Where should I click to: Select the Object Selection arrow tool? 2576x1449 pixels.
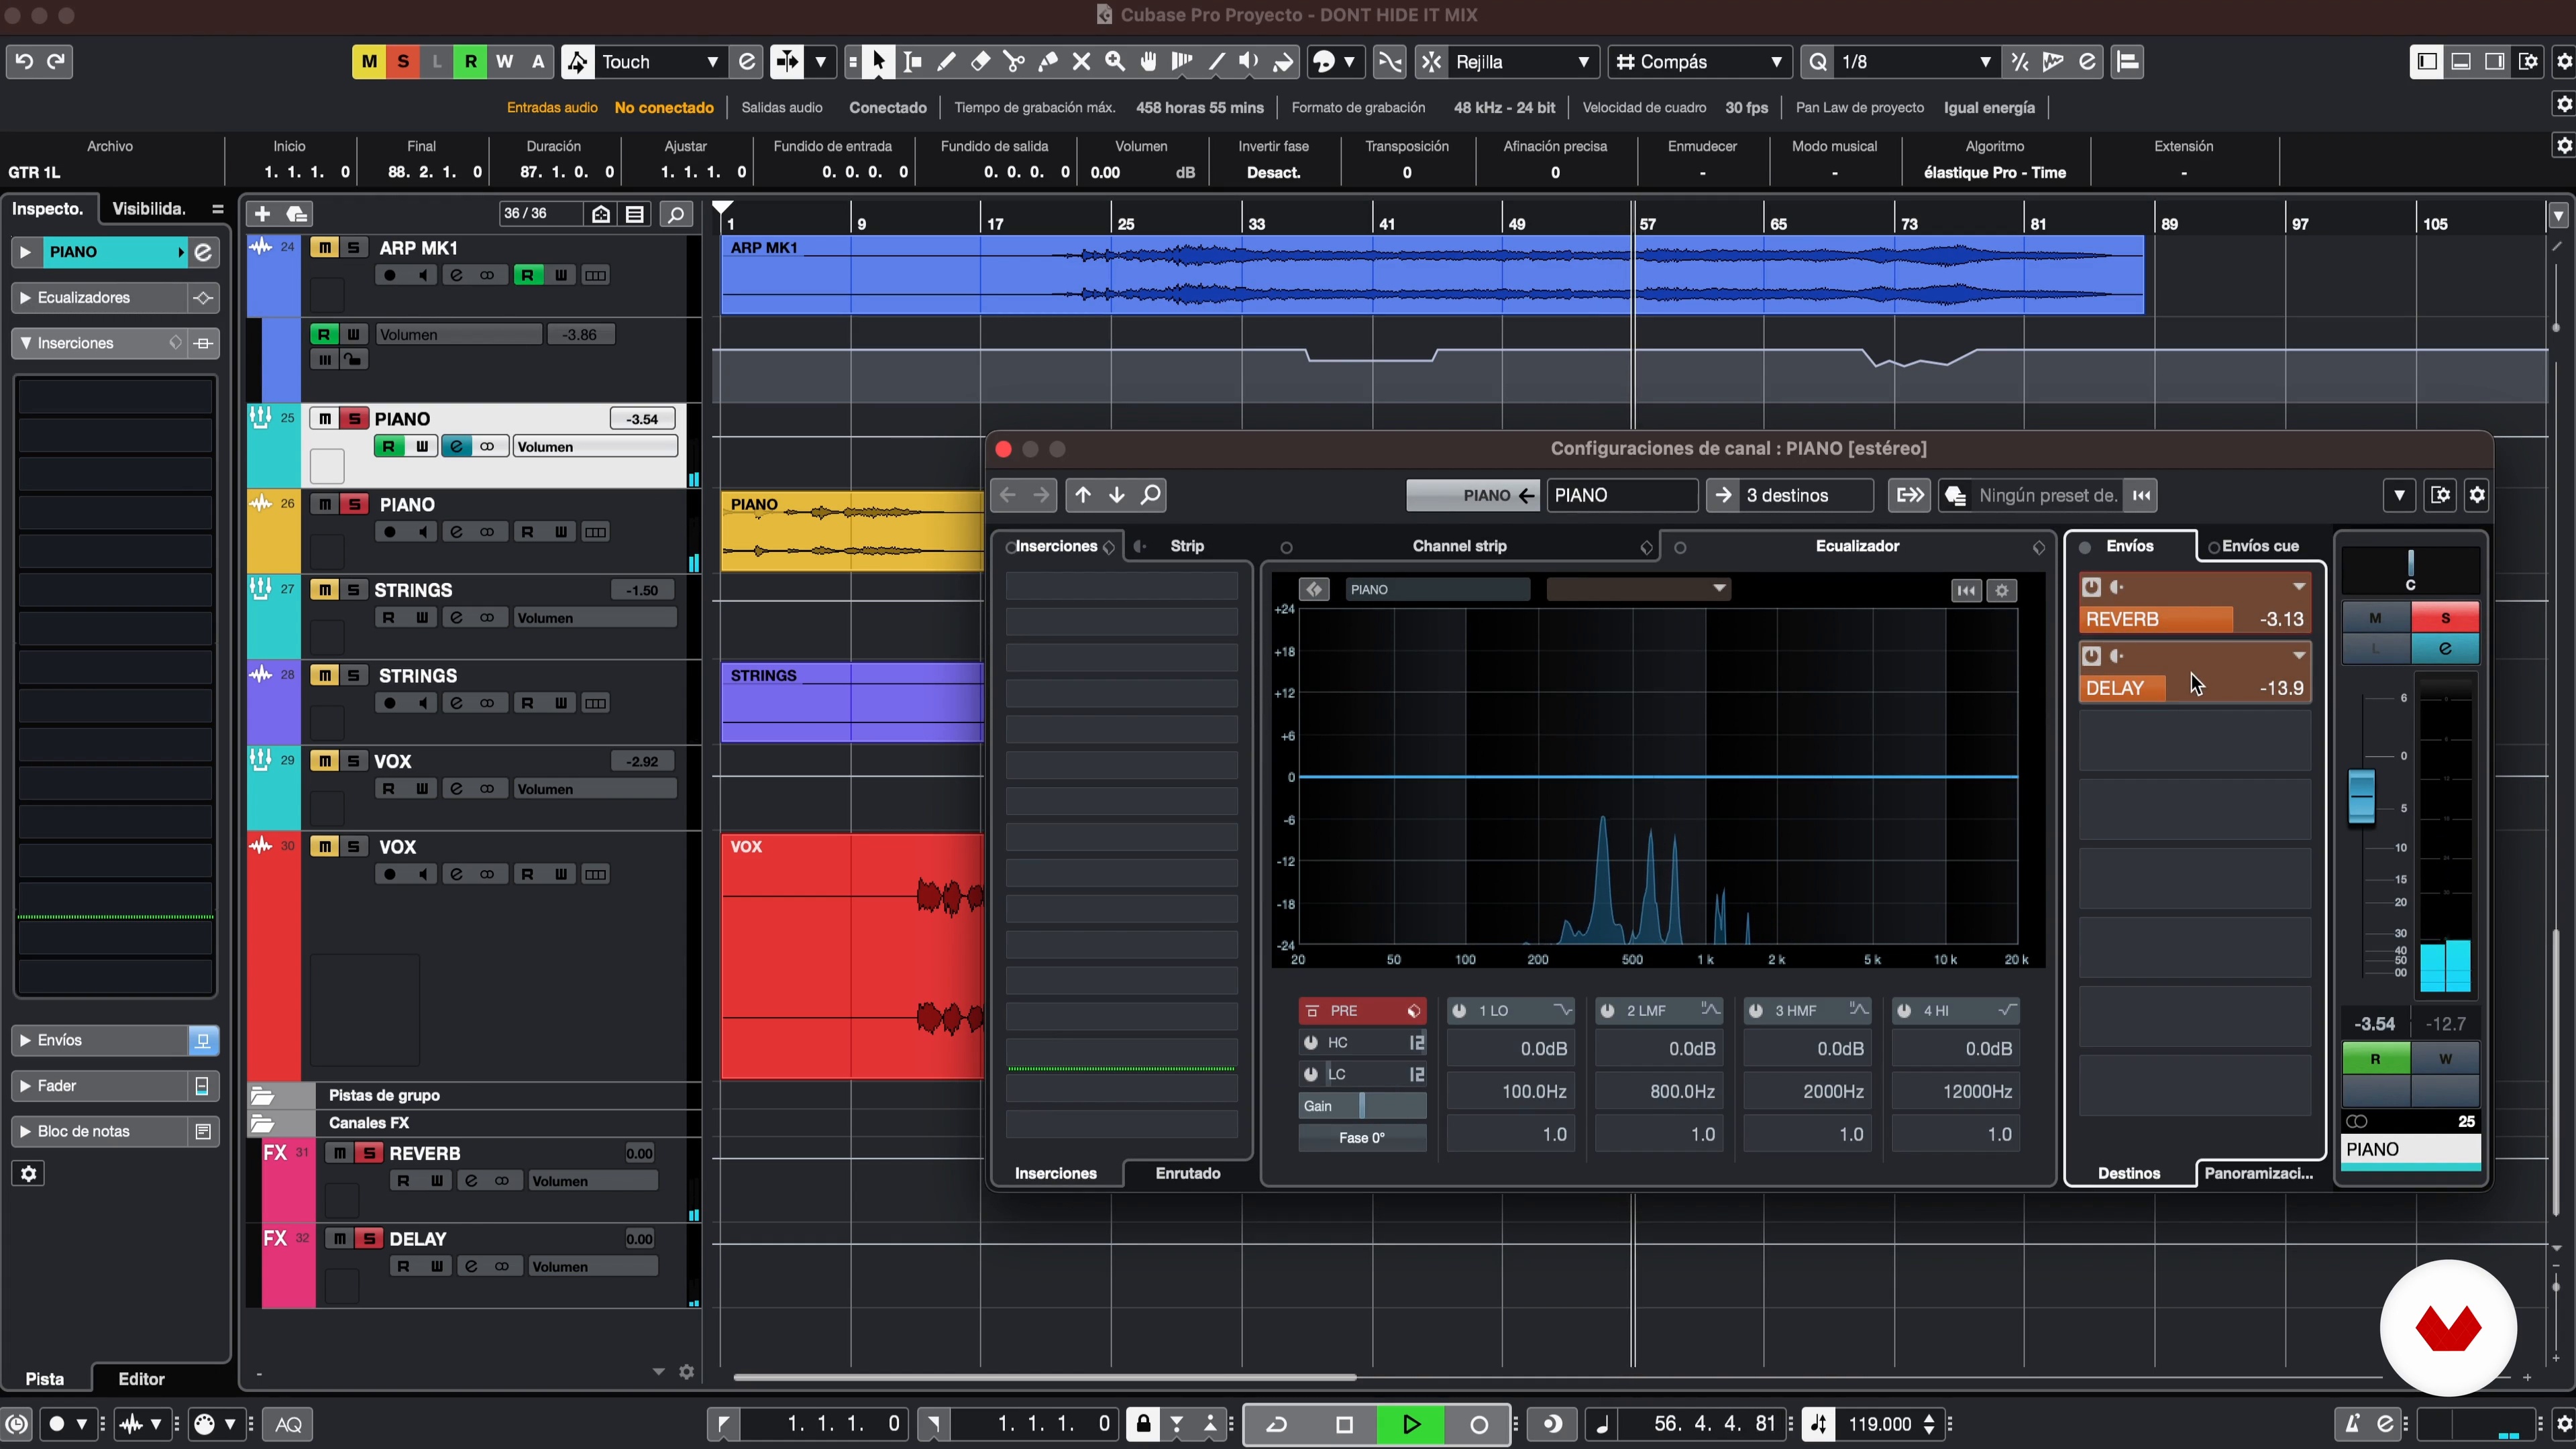pyautogui.click(x=878, y=62)
